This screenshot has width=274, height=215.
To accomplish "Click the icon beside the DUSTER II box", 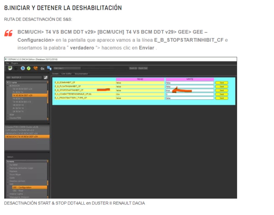I will (46, 77).
